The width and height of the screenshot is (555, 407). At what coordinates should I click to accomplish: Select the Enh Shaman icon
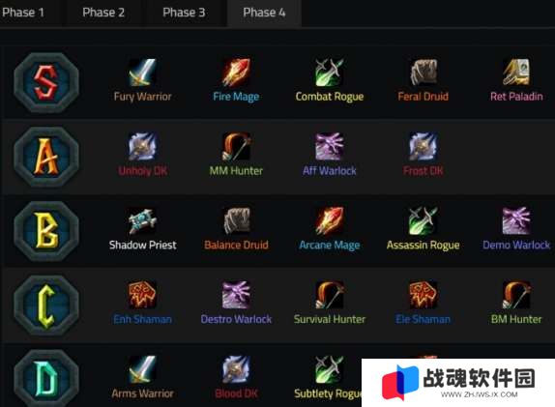point(142,295)
